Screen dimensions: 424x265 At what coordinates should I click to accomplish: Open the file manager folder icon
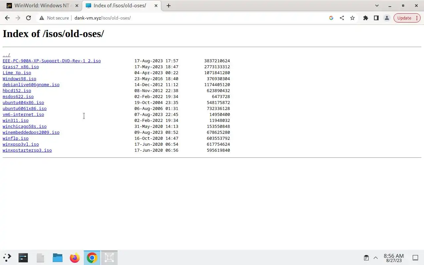tap(58, 257)
